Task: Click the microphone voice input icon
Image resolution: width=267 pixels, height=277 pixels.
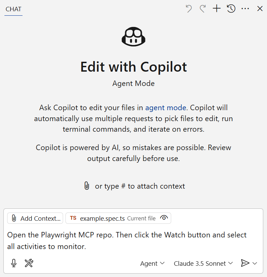Action: (x=14, y=263)
